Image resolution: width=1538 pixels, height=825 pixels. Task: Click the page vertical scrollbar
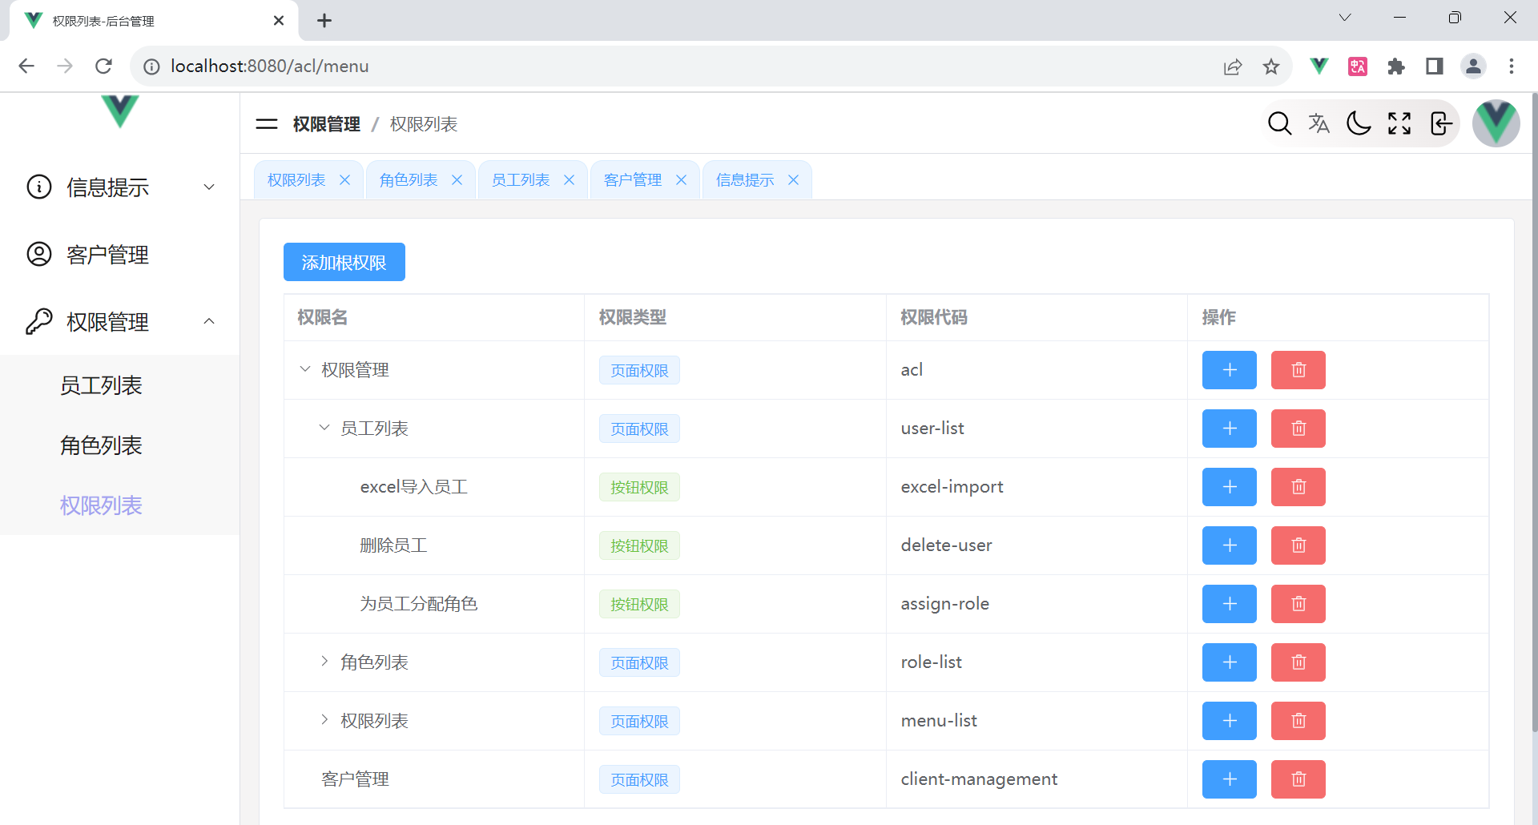pyautogui.click(x=1533, y=412)
